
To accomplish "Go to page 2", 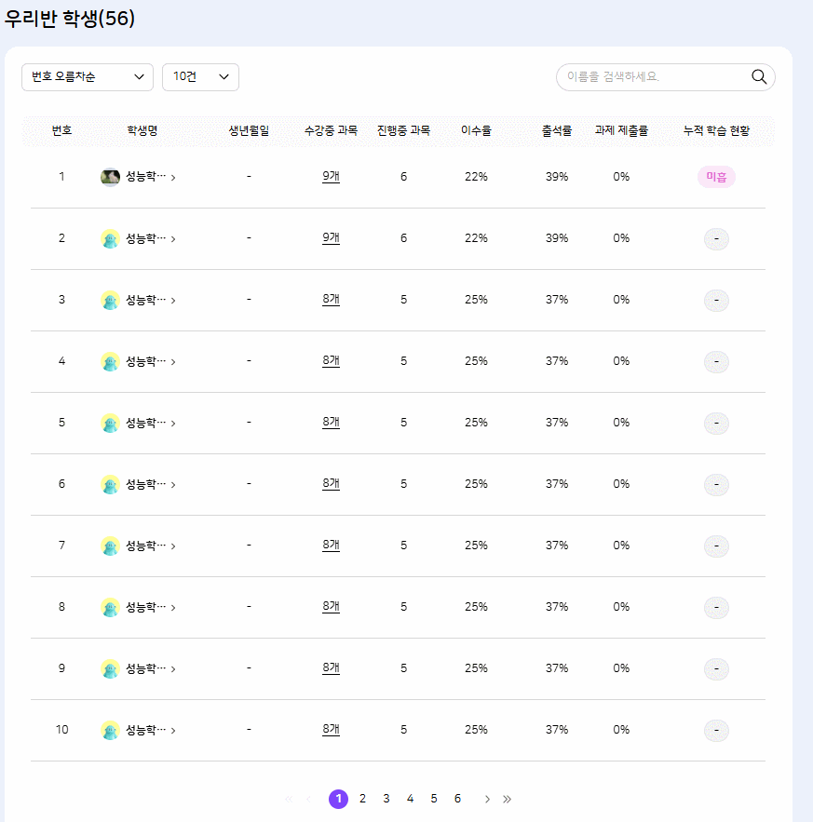I will (362, 799).
